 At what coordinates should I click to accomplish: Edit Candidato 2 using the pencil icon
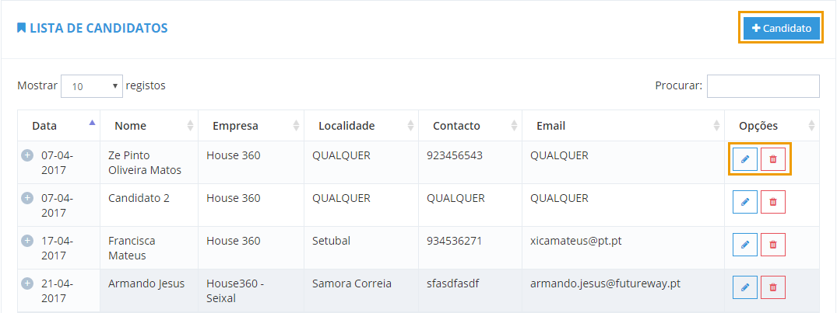click(745, 202)
